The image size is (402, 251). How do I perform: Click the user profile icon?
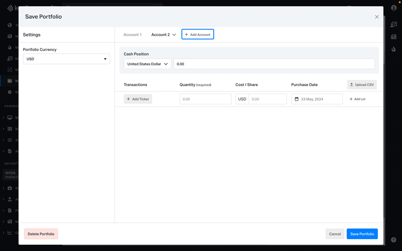pyautogui.click(x=394, y=8)
